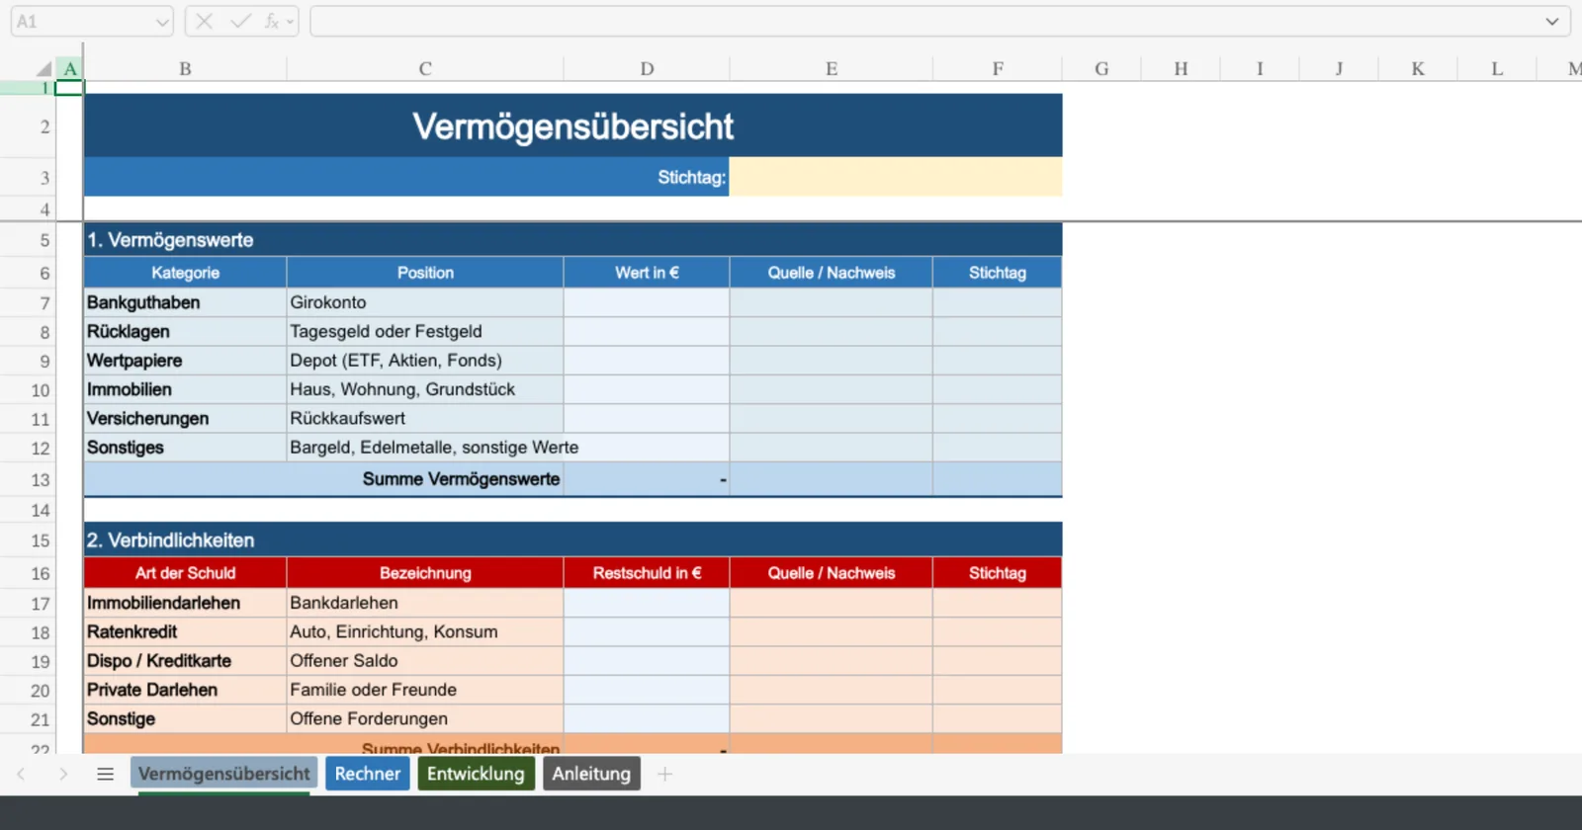The image size is (1582, 830).
Task: Click the 'Art der Schuld' header cell
Action: click(x=186, y=573)
